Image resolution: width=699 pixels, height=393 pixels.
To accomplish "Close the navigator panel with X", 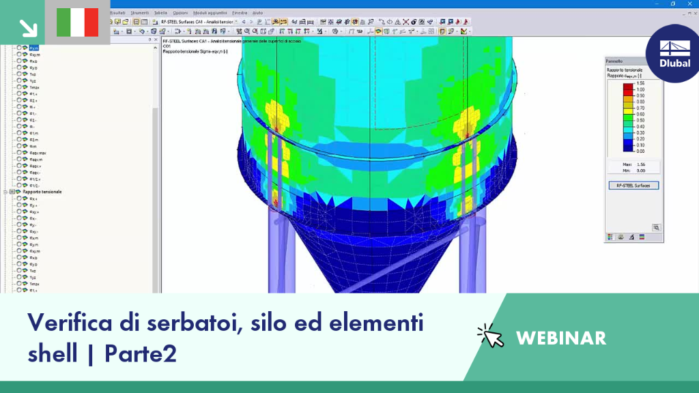I will tap(156, 40).
